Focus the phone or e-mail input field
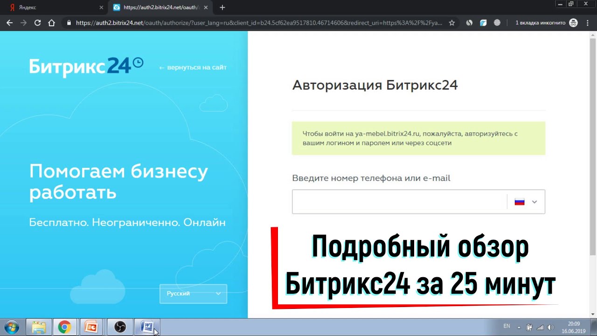Image resolution: width=597 pixels, height=336 pixels. pyautogui.click(x=399, y=202)
